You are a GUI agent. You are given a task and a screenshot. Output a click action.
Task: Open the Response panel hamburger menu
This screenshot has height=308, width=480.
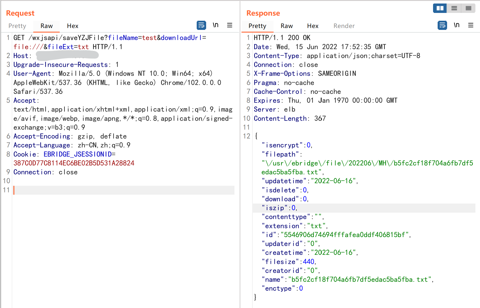pos(471,25)
